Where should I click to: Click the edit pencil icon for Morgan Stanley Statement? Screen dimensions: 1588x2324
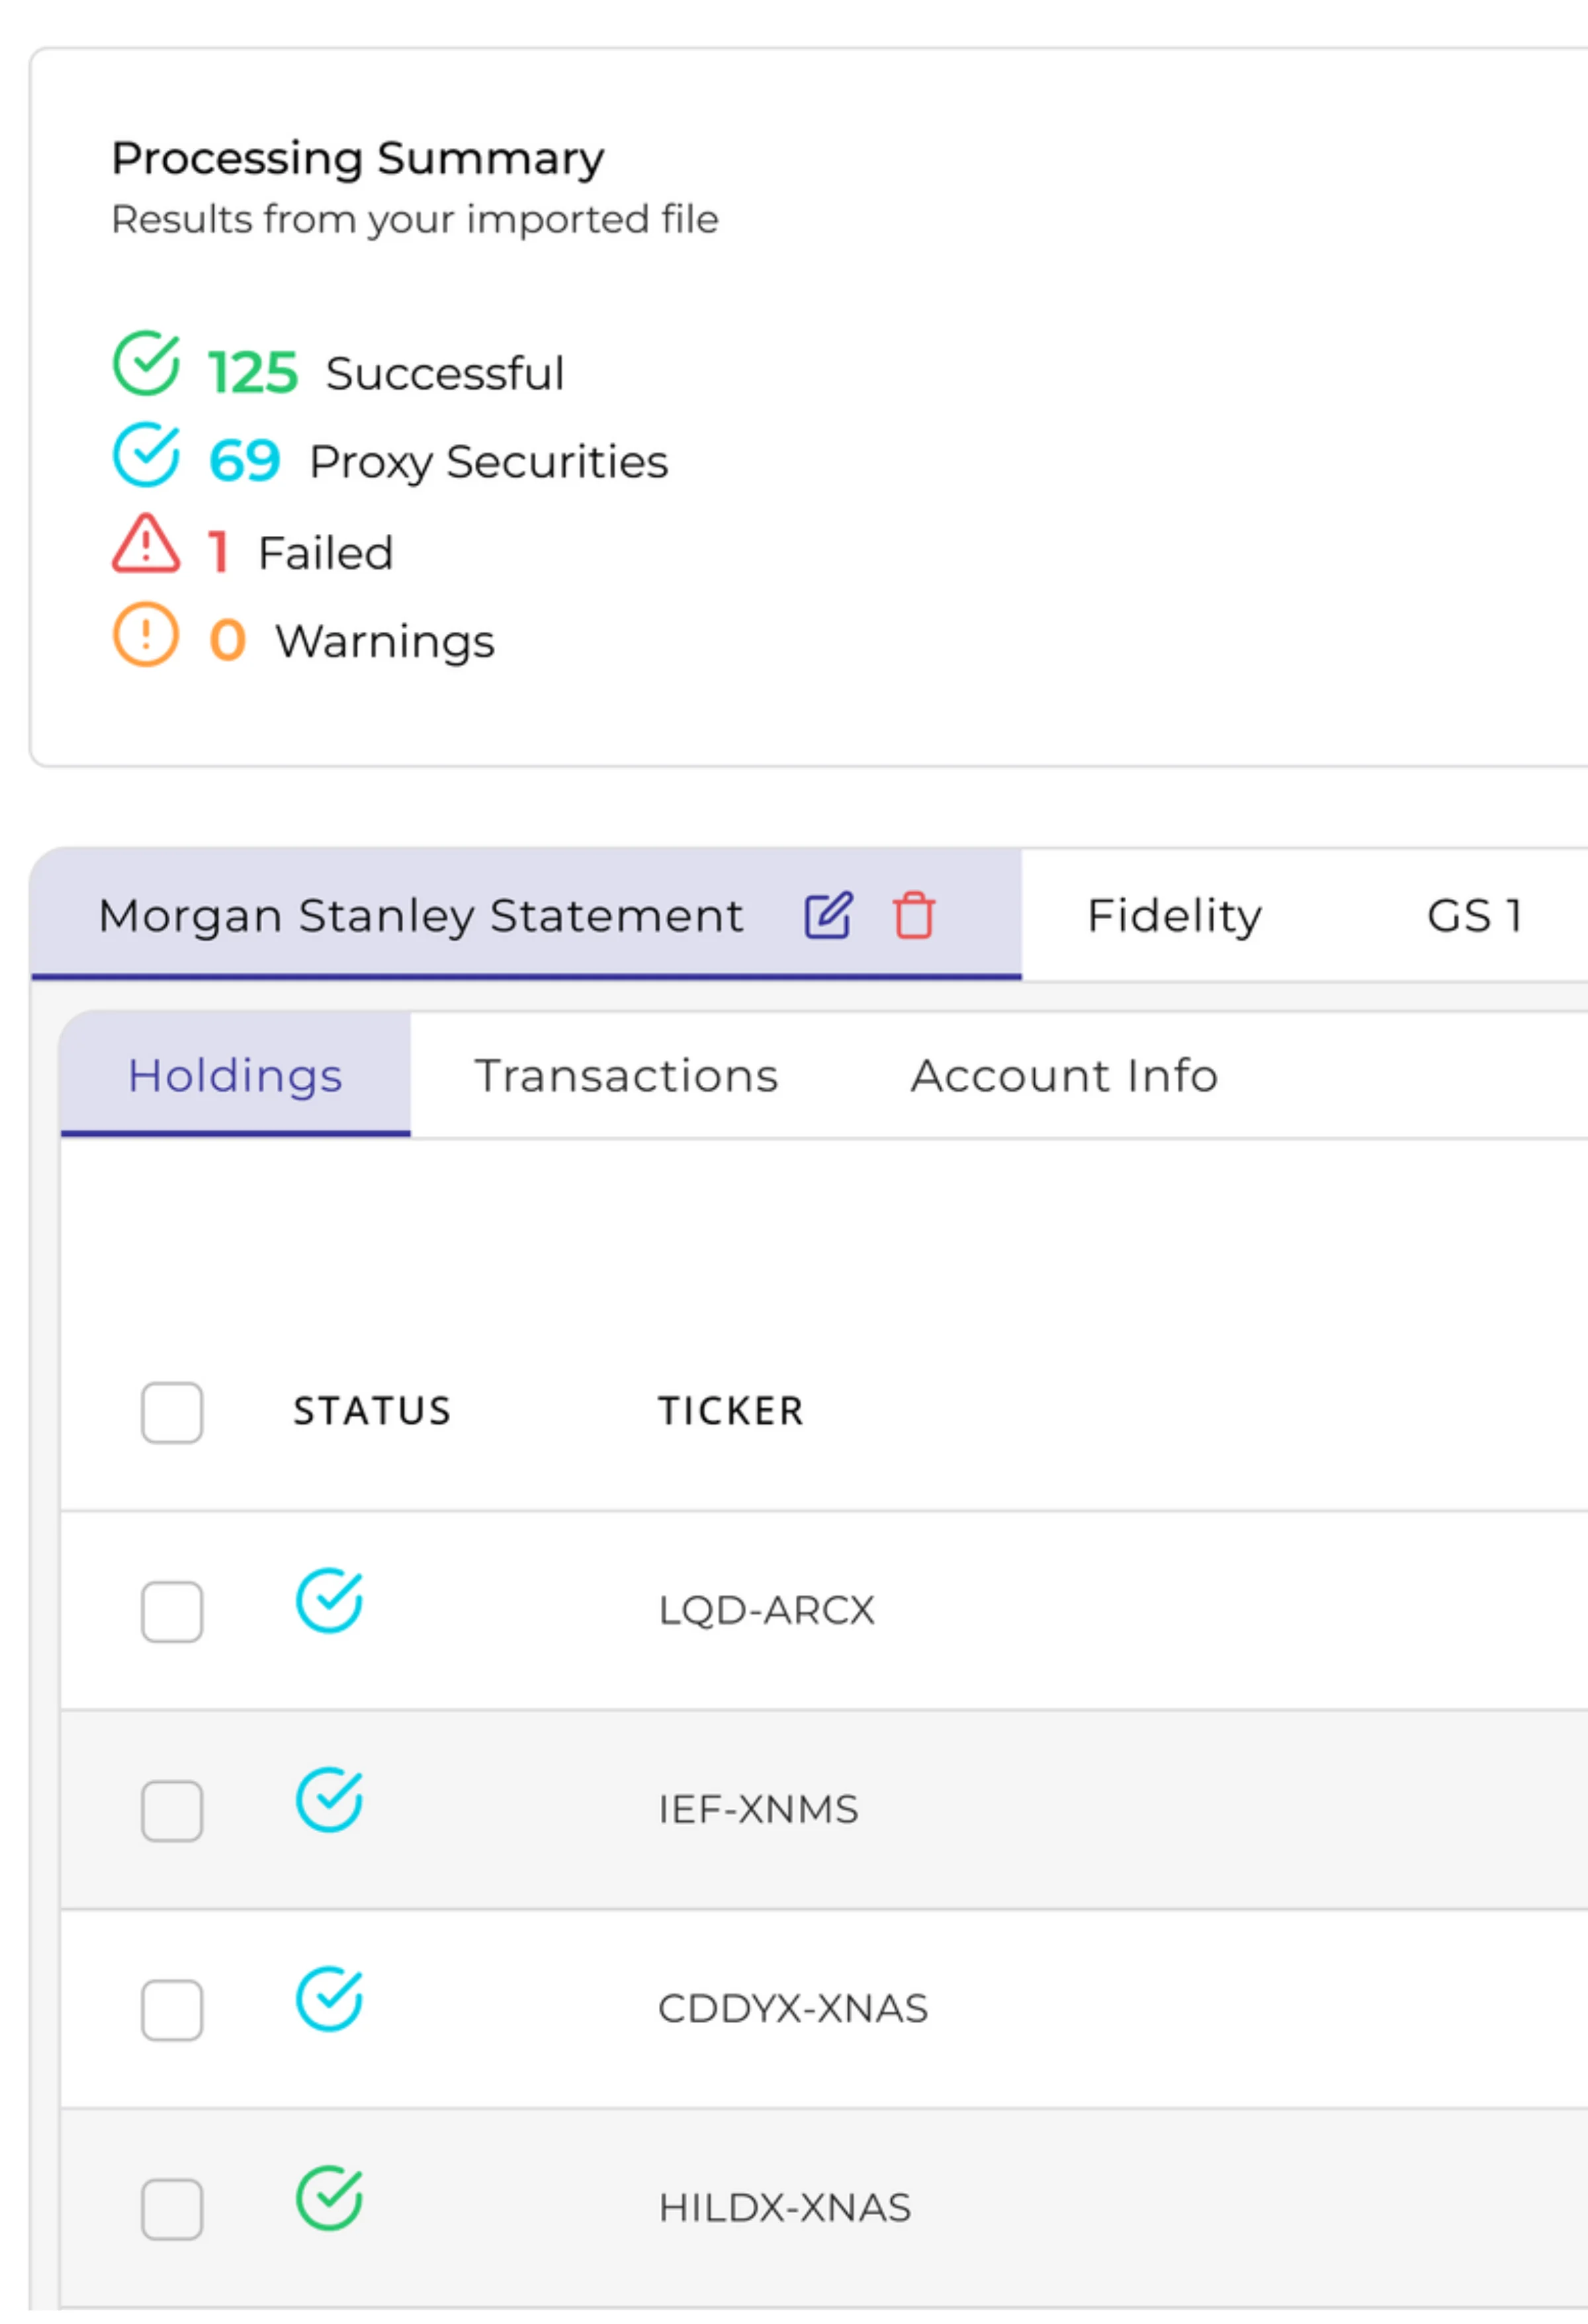[828, 915]
